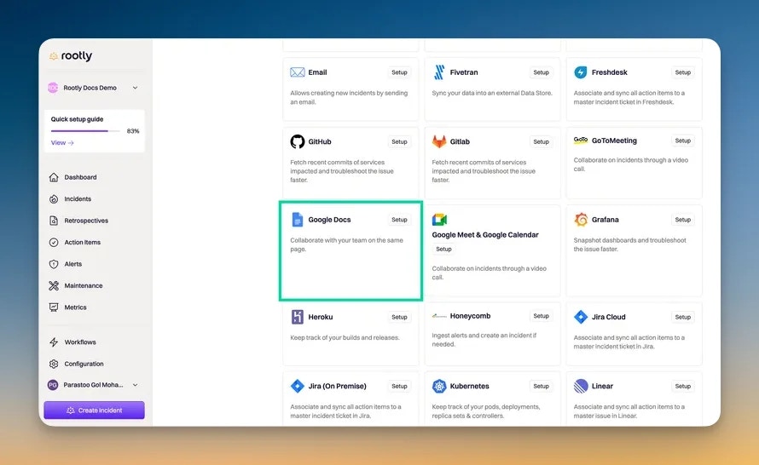The height and width of the screenshot is (465, 759).
Task: Click the Configuration gear icon
Action: click(54, 364)
